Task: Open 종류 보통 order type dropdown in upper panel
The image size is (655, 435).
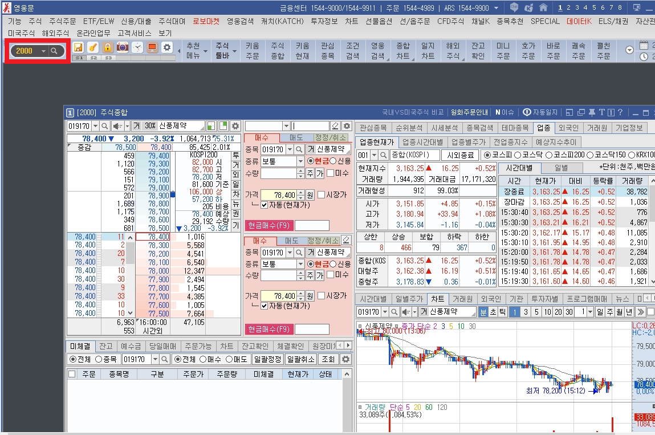Action: tap(300, 161)
